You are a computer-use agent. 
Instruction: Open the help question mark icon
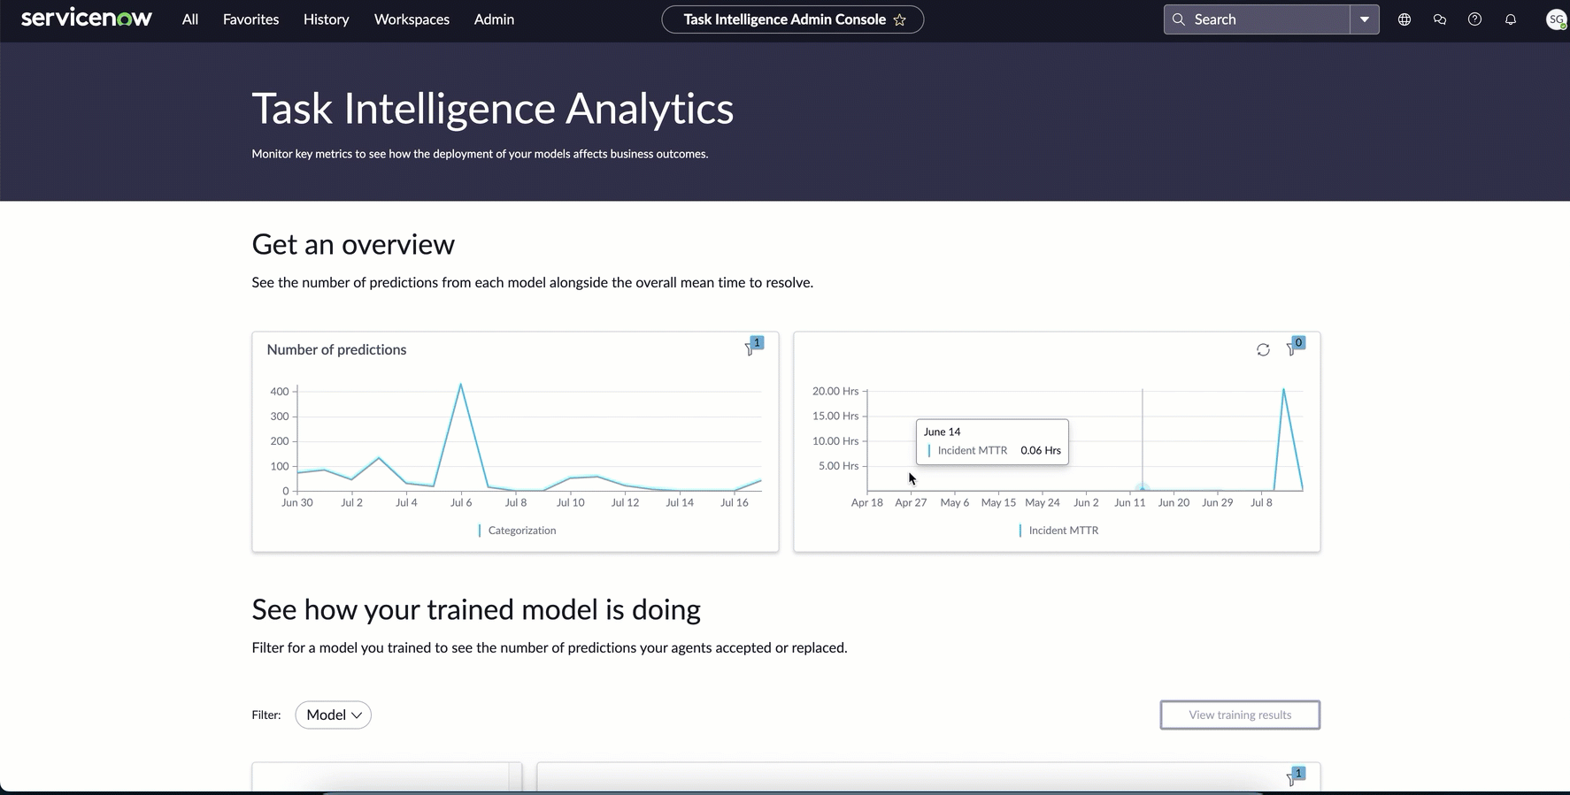click(x=1474, y=19)
